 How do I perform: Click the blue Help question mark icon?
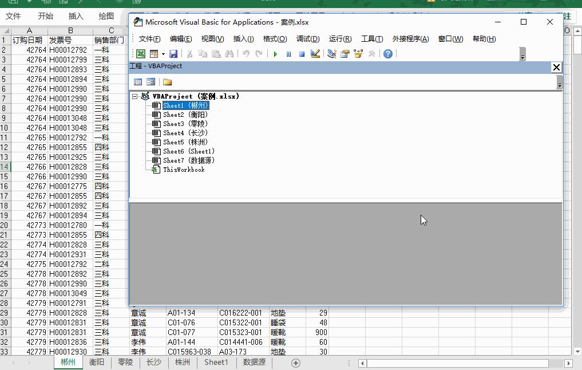388,54
